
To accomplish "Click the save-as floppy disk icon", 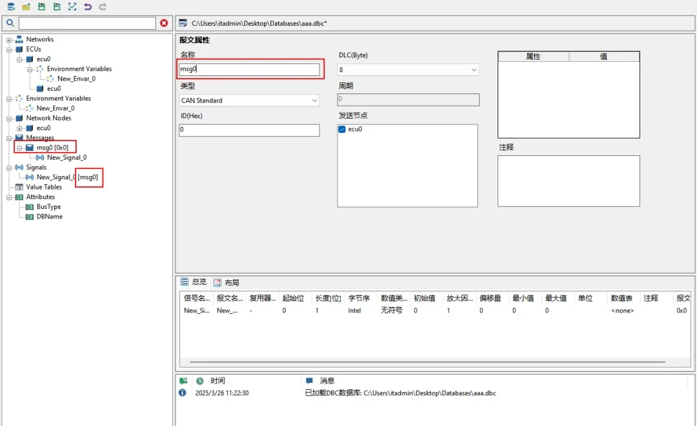I will tap(57, 6).
